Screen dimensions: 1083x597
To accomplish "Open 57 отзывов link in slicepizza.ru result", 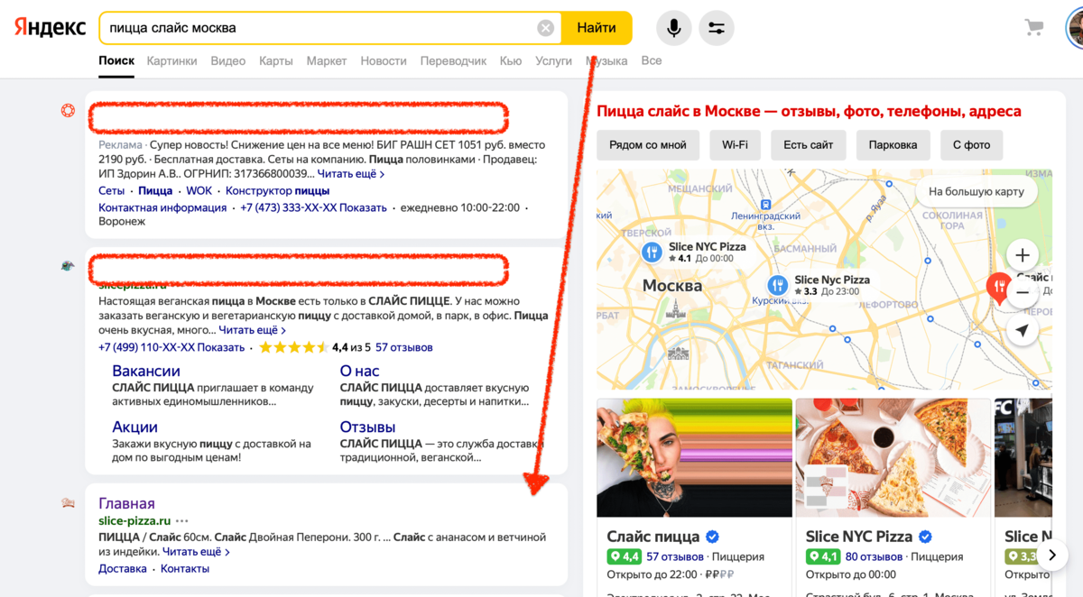I will point(403,347).
